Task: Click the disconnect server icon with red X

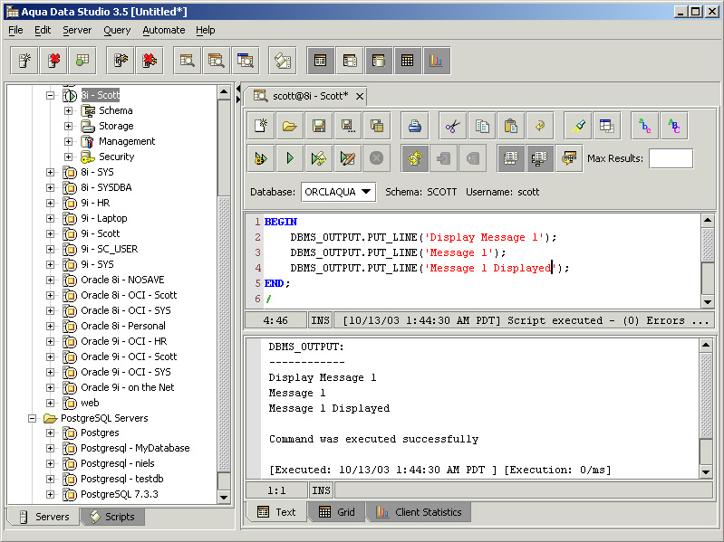Action: 150,61
